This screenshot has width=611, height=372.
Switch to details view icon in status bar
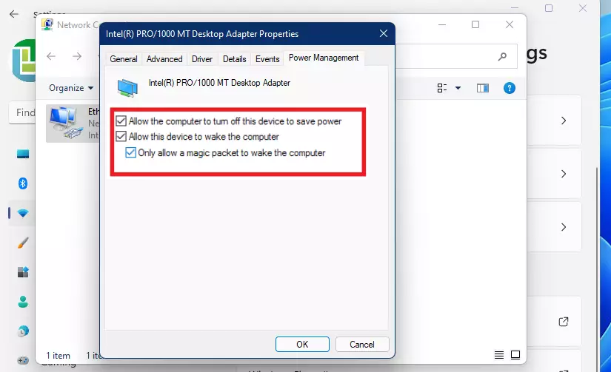(x=499, y=354)
